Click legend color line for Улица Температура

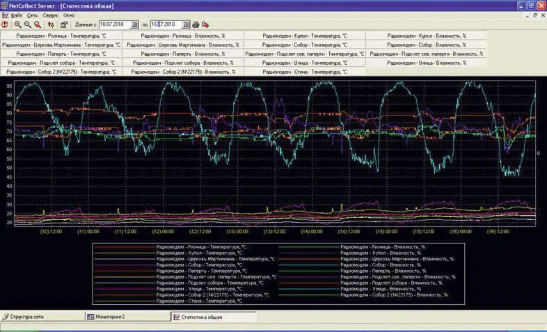pyautogui.click(x=125, y=289)
